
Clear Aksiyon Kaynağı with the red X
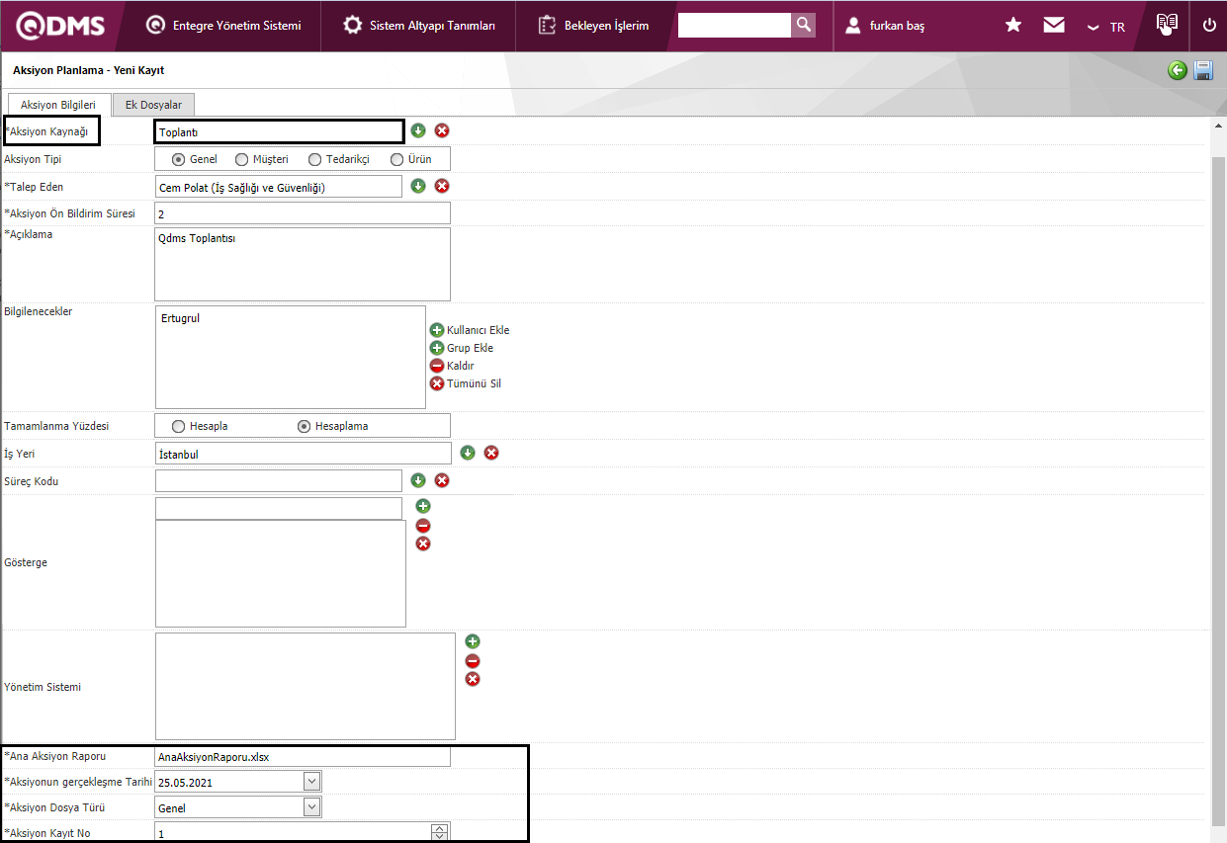click(x=442, y=130)
